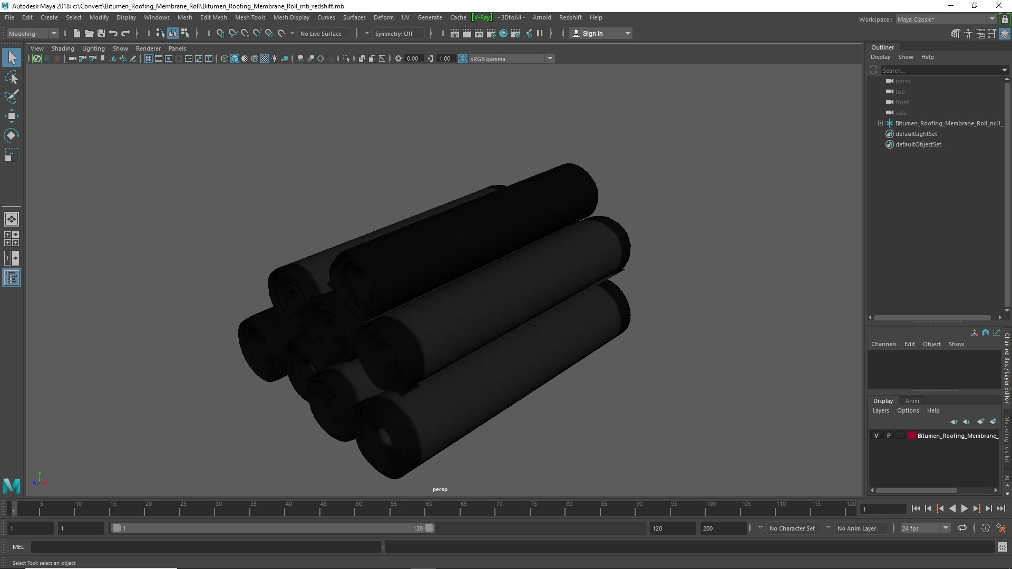Click the range slider end handle

tap(430, 528)
